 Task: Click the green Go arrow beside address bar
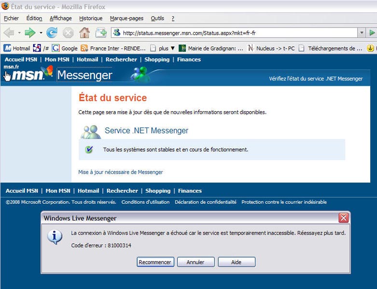(372, 33)
